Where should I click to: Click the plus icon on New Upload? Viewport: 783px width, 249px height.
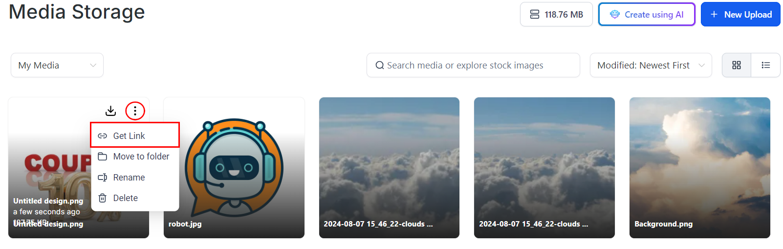[714, 15]
